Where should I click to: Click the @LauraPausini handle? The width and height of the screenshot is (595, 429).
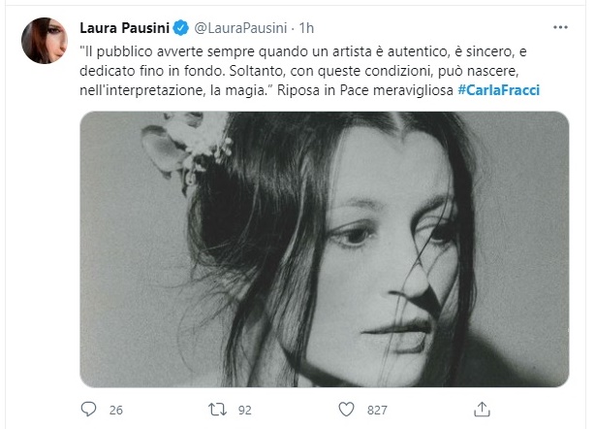240,28
